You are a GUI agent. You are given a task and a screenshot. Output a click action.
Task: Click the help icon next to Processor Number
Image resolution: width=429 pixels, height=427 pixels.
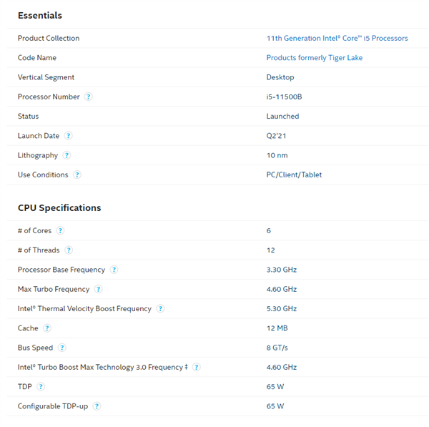pos(88,97)
